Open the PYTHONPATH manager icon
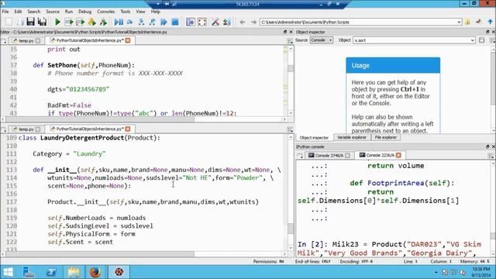Image resolution: width=496 pixels, height=279 pixels. coord(226,22)
